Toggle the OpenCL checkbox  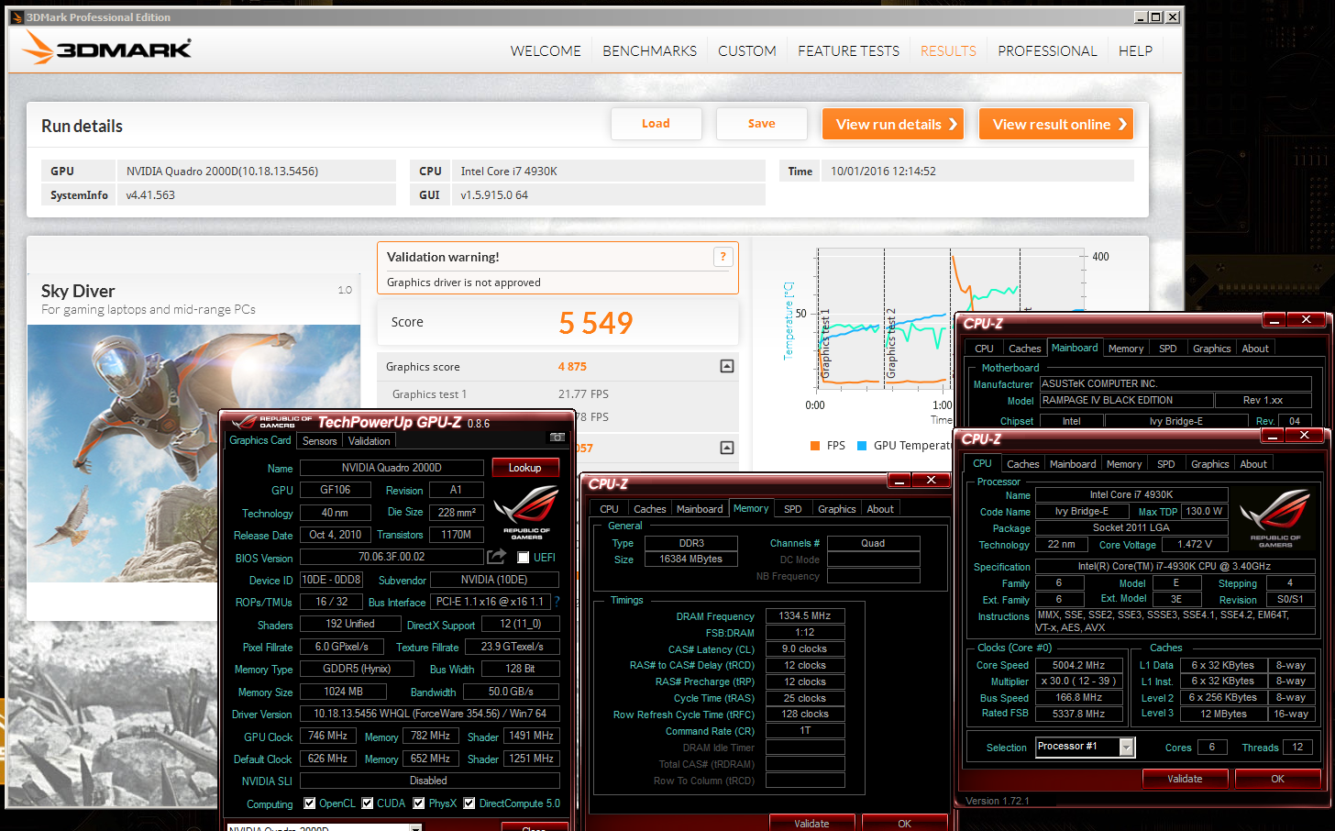point(309,803)
